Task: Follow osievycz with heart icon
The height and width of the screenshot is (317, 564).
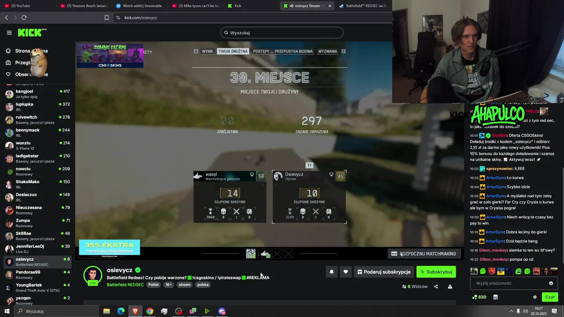Action: coord(345,272)
